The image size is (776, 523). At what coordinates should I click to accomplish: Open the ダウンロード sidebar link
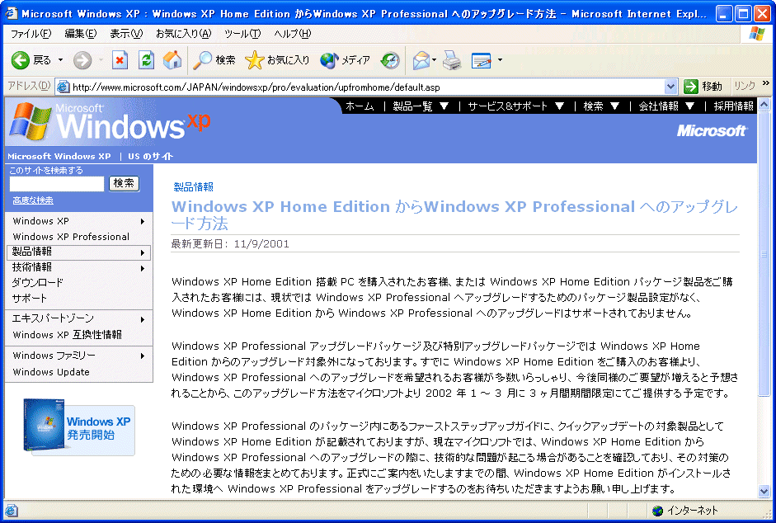[x=38, y=283]
